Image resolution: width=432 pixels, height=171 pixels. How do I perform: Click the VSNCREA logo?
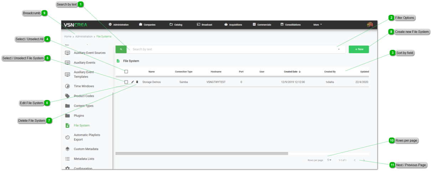coord(76,25)
